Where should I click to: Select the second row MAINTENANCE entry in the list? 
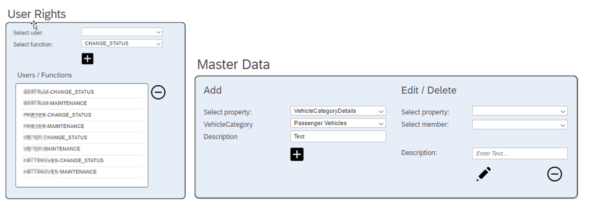[x=82, y=103]
